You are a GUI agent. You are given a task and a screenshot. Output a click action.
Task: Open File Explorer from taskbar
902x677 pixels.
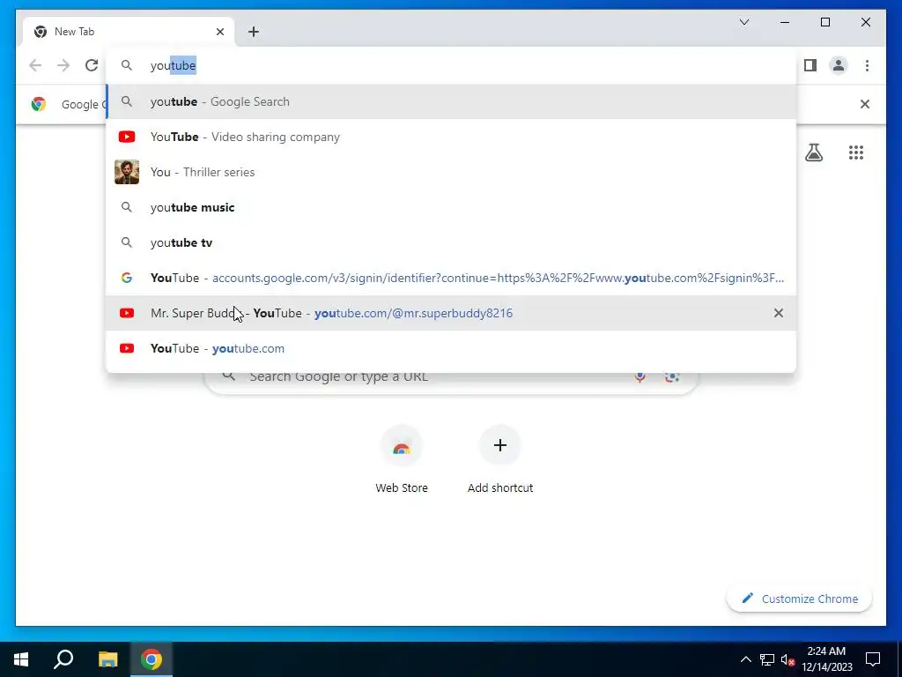107,659
